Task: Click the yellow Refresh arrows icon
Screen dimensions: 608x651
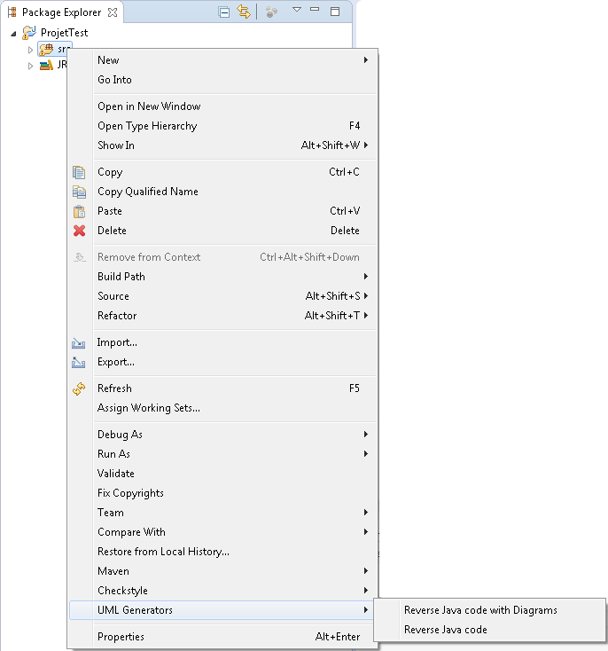Action: point(79,389)
